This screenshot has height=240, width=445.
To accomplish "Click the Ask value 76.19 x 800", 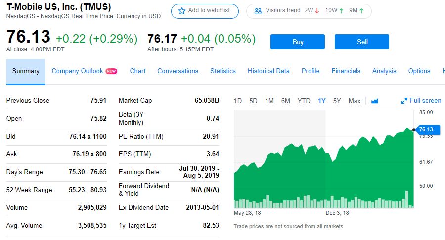I will (x=89, y=154).
